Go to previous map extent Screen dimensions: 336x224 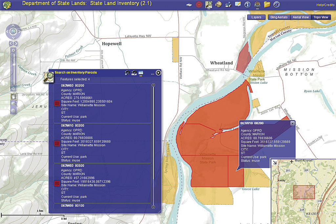click(11, 43)
